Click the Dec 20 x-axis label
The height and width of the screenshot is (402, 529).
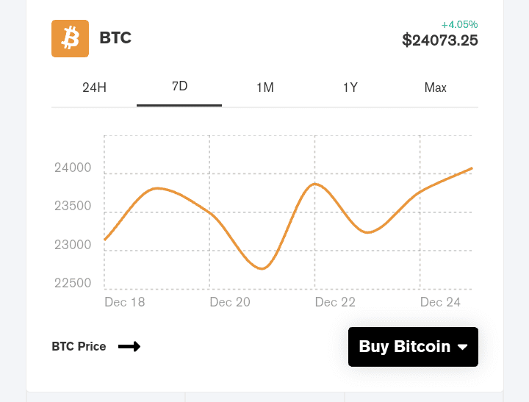point(230,302)
